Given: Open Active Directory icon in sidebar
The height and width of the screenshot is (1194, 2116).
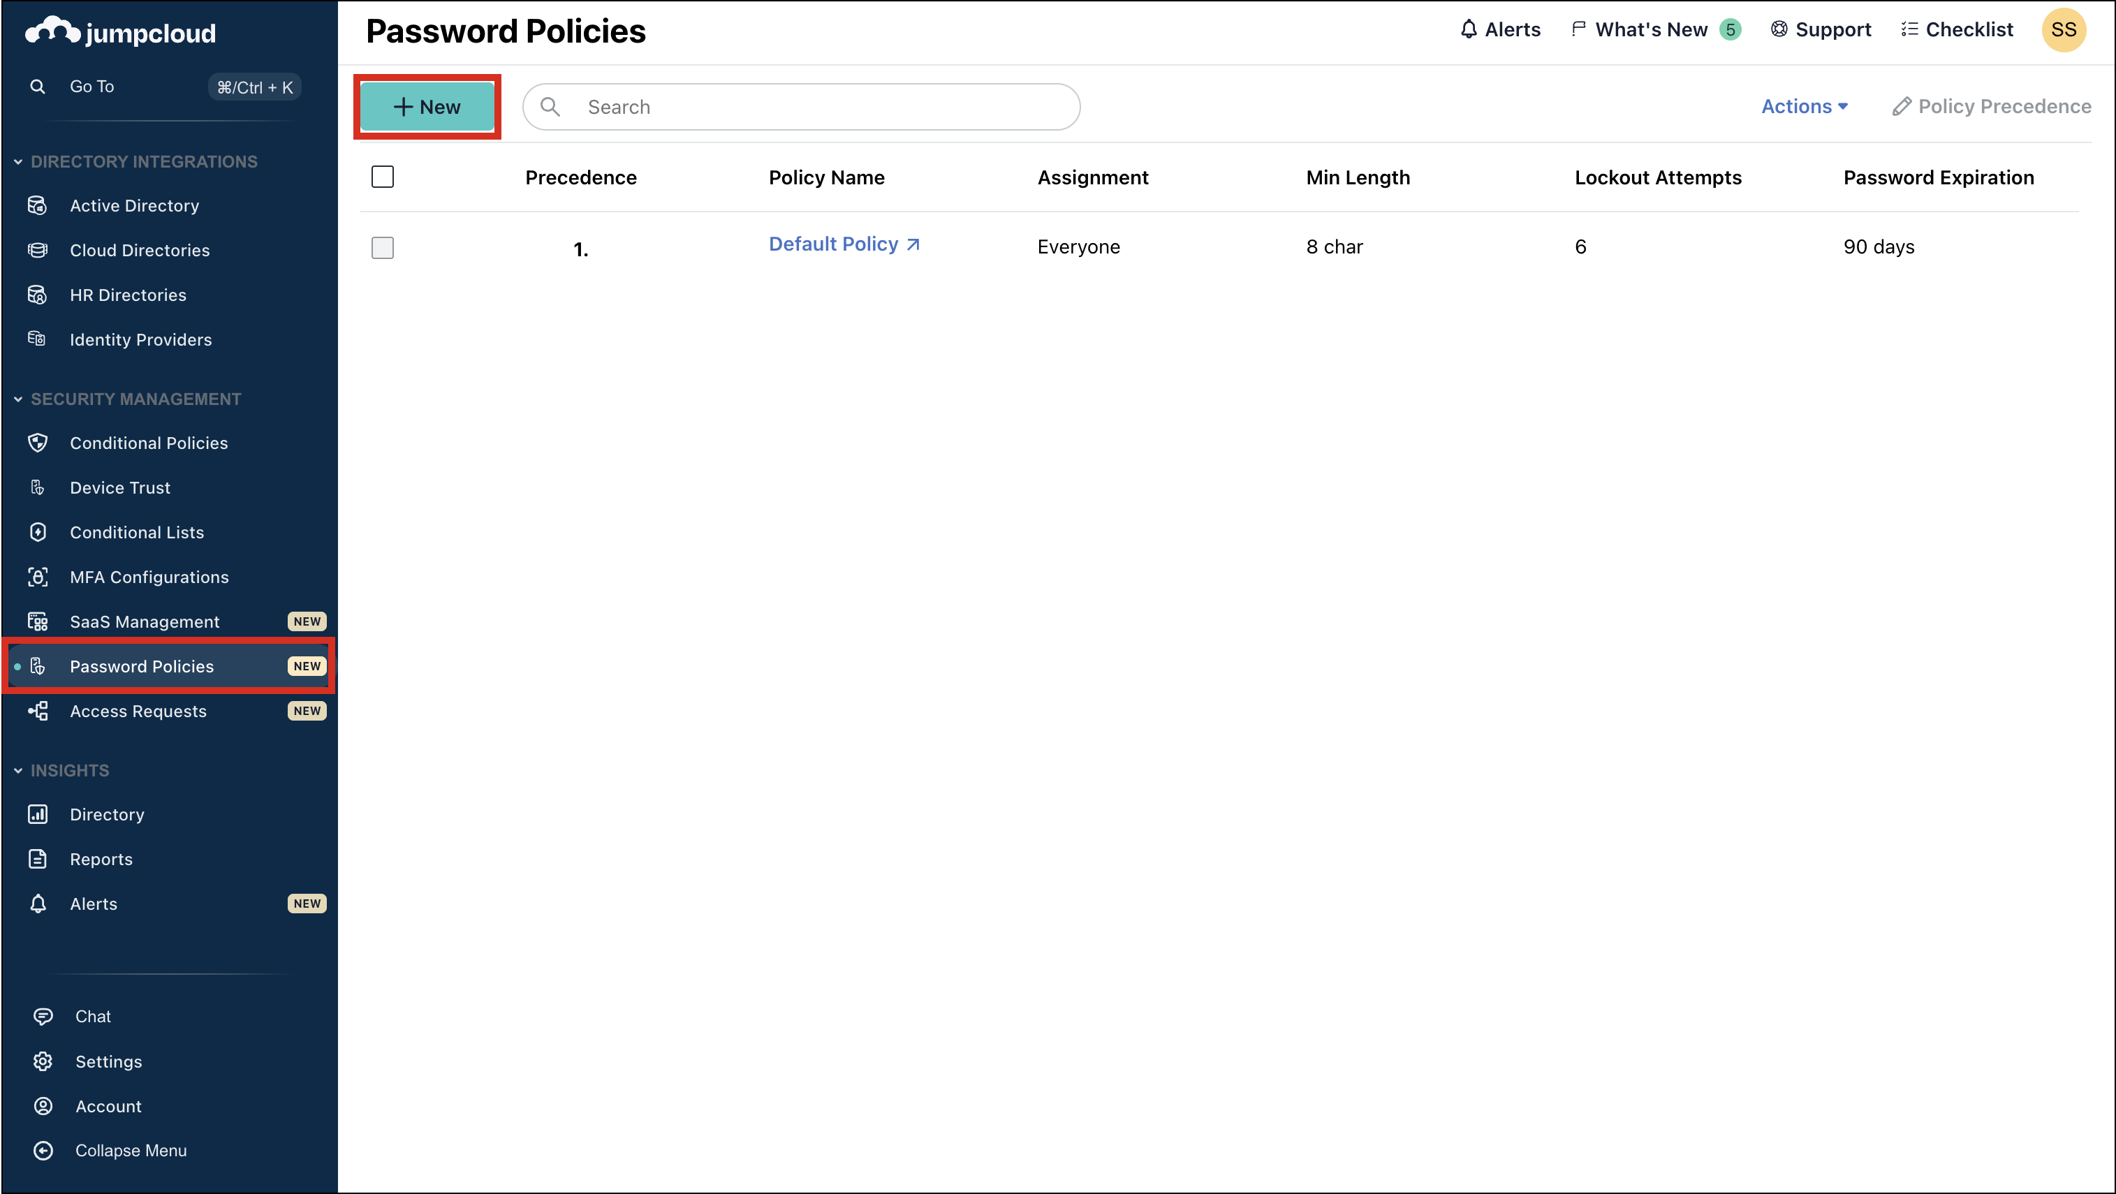Looking at the screenshot, I should (38, 205).
